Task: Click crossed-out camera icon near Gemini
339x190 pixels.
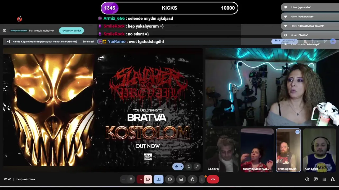Action: coord(305,41)
